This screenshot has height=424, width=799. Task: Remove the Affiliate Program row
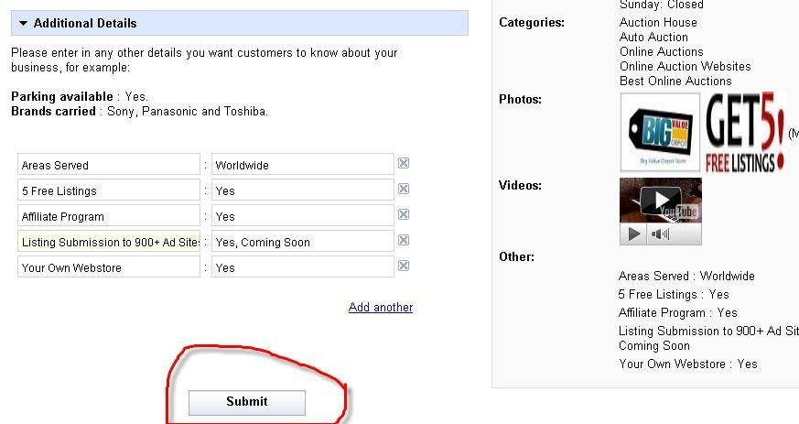(404, 214)
